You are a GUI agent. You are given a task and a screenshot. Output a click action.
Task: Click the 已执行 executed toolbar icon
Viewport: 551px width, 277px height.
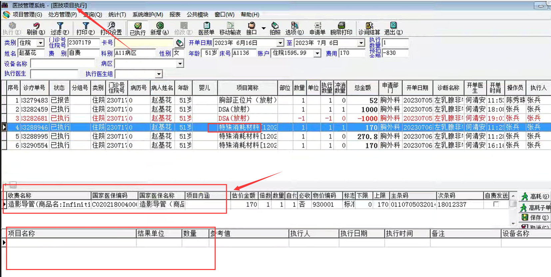click(138, 29)
